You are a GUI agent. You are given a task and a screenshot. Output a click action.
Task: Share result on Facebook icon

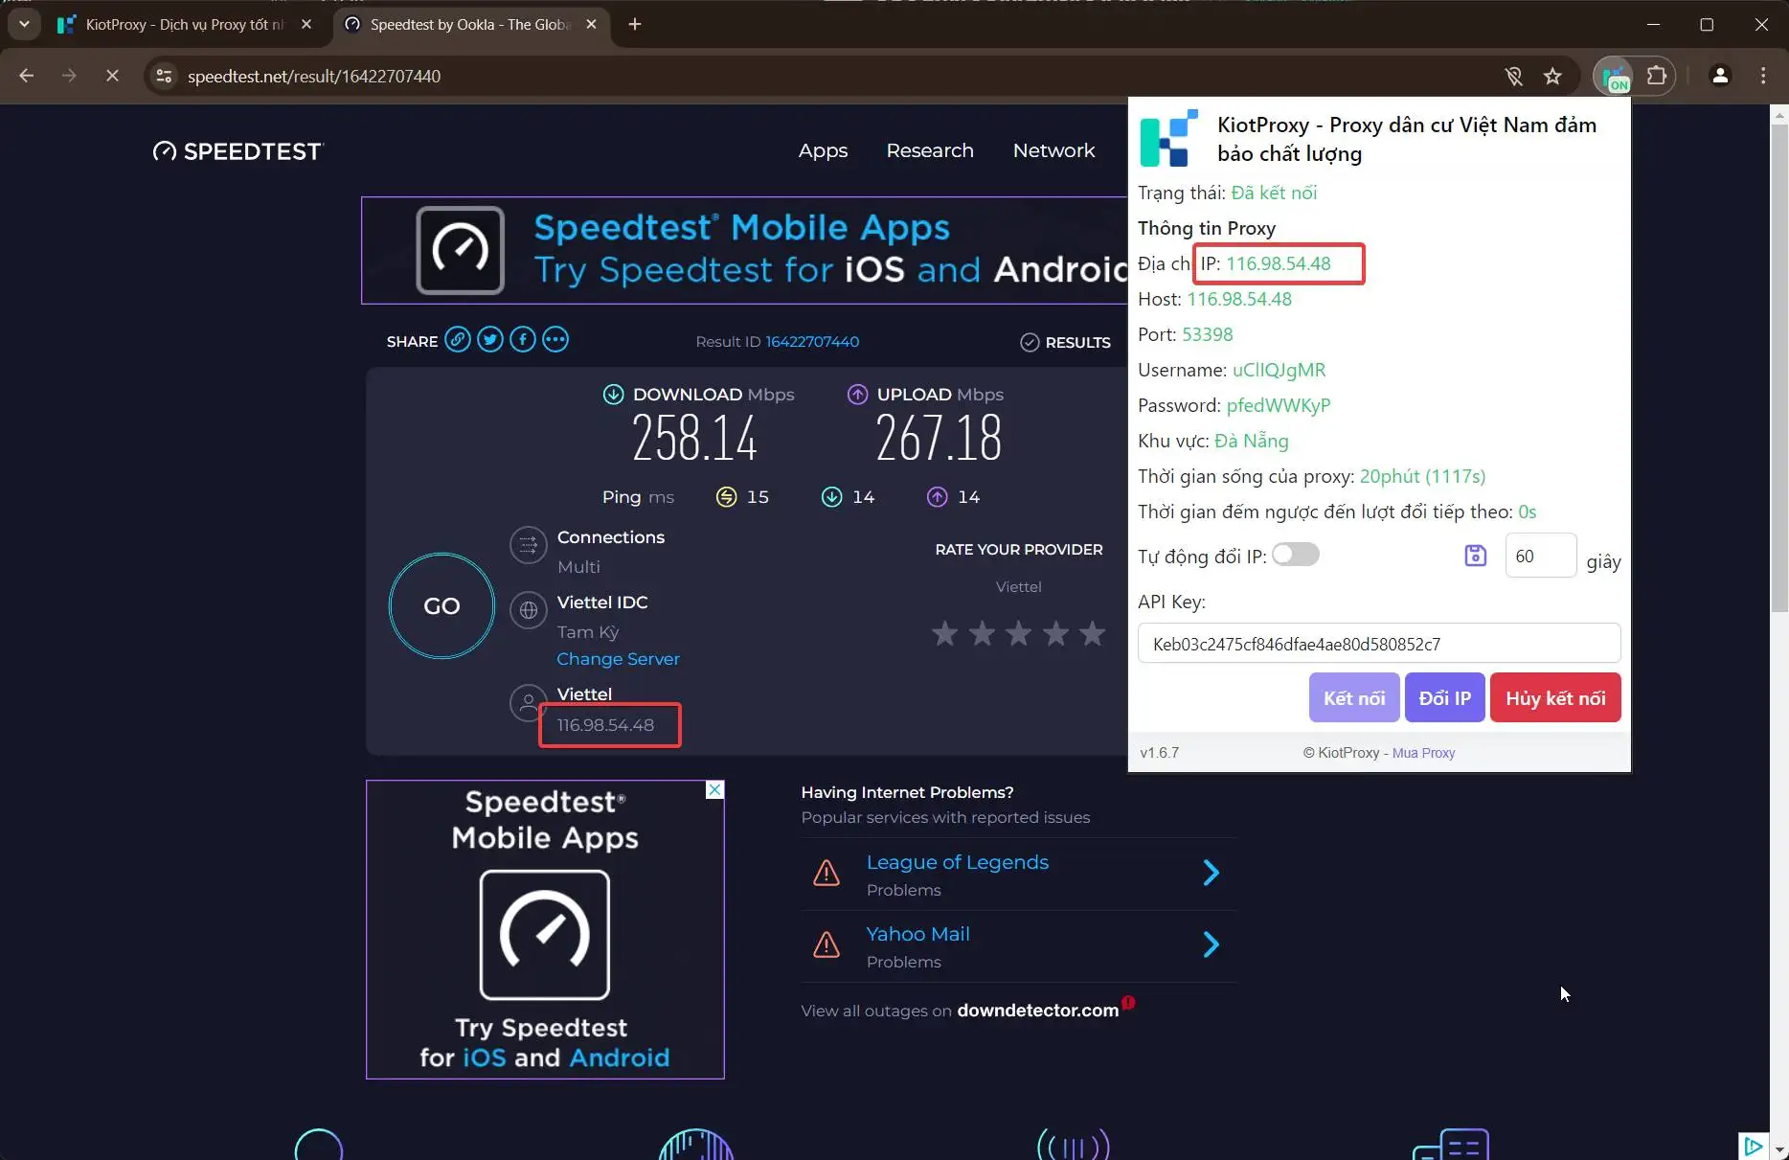[523, 340]
